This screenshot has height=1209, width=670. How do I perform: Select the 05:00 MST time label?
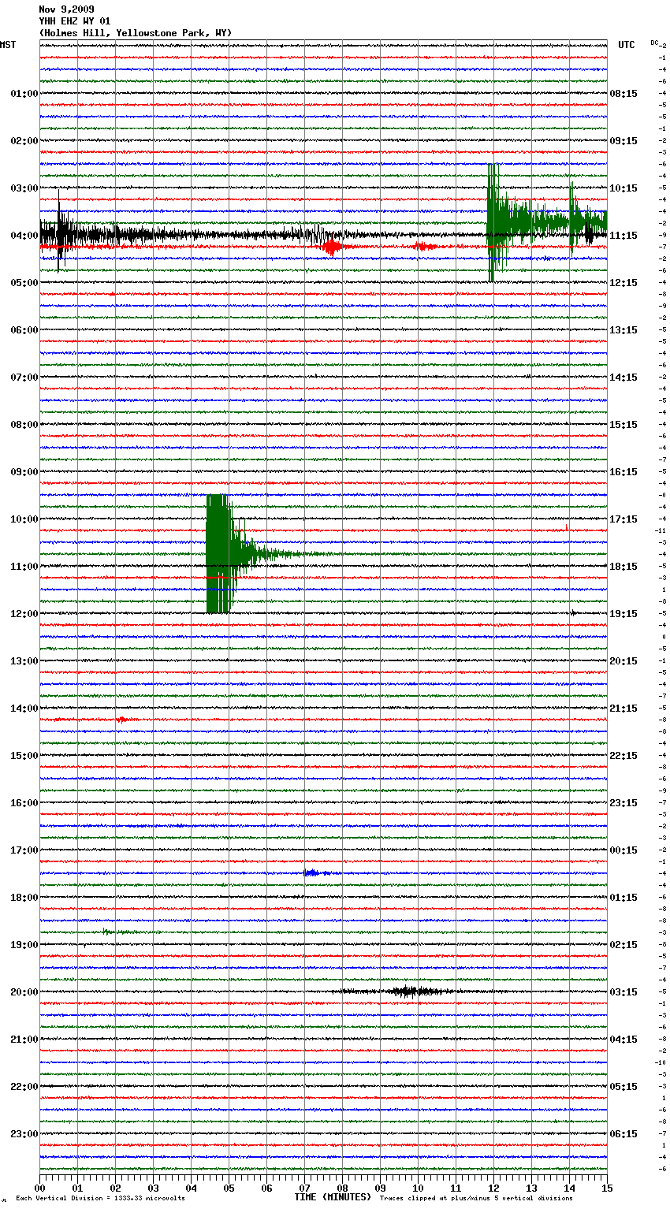(x=24, y=283)
